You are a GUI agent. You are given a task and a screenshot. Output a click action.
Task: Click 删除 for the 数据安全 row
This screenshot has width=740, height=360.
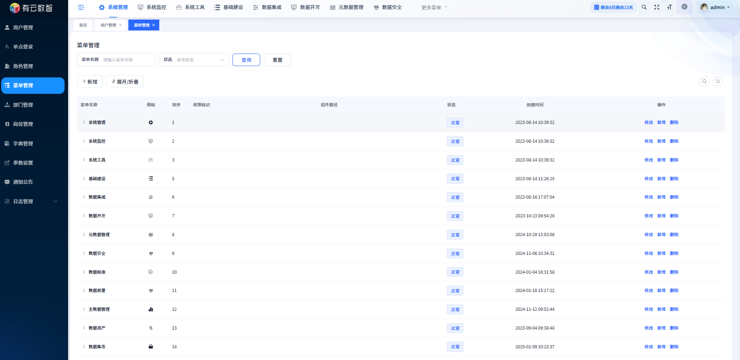674,253
